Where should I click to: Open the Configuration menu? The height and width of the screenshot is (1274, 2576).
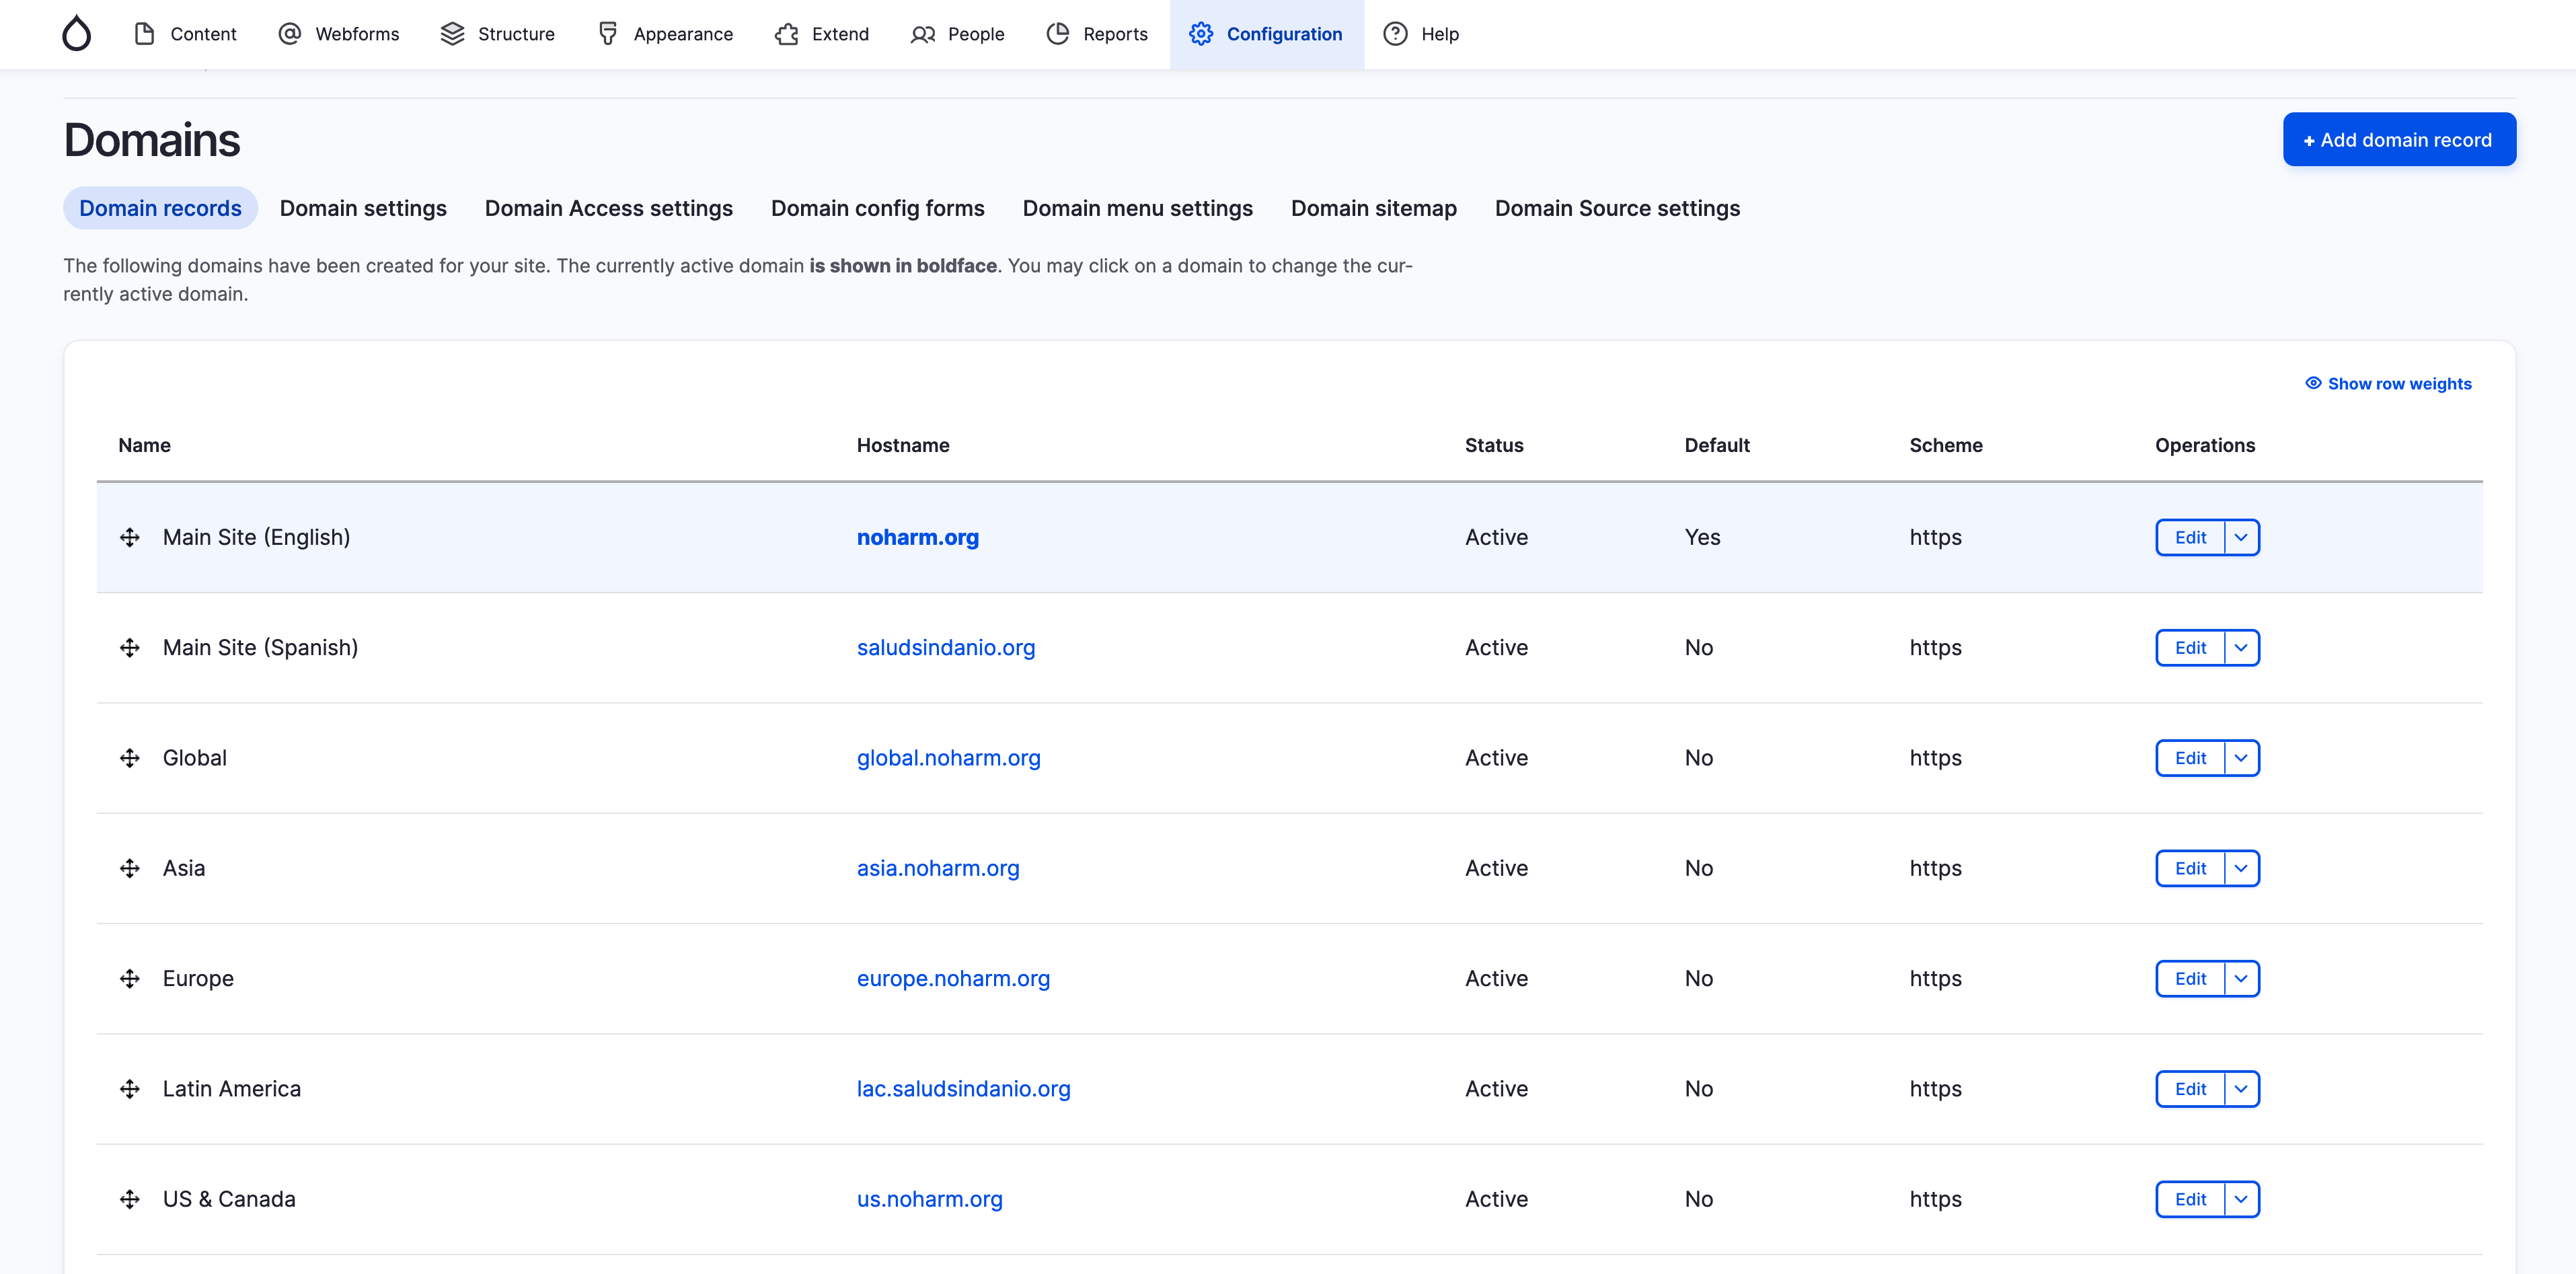click(1266, 34)
